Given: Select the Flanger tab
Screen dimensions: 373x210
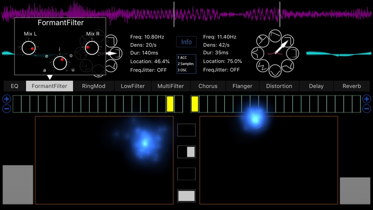Looking at the screenshot, I should point(242,86).
